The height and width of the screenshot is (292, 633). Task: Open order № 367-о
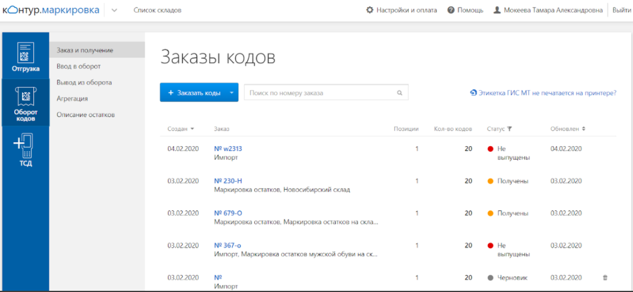click(227, 246)
